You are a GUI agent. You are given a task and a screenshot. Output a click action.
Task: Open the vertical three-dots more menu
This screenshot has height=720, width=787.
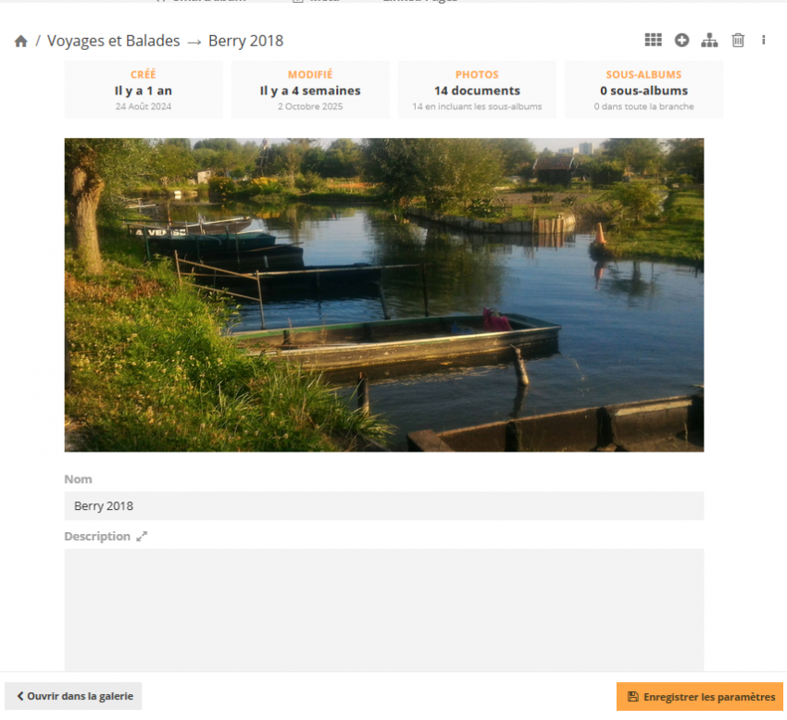pos(763,40)
